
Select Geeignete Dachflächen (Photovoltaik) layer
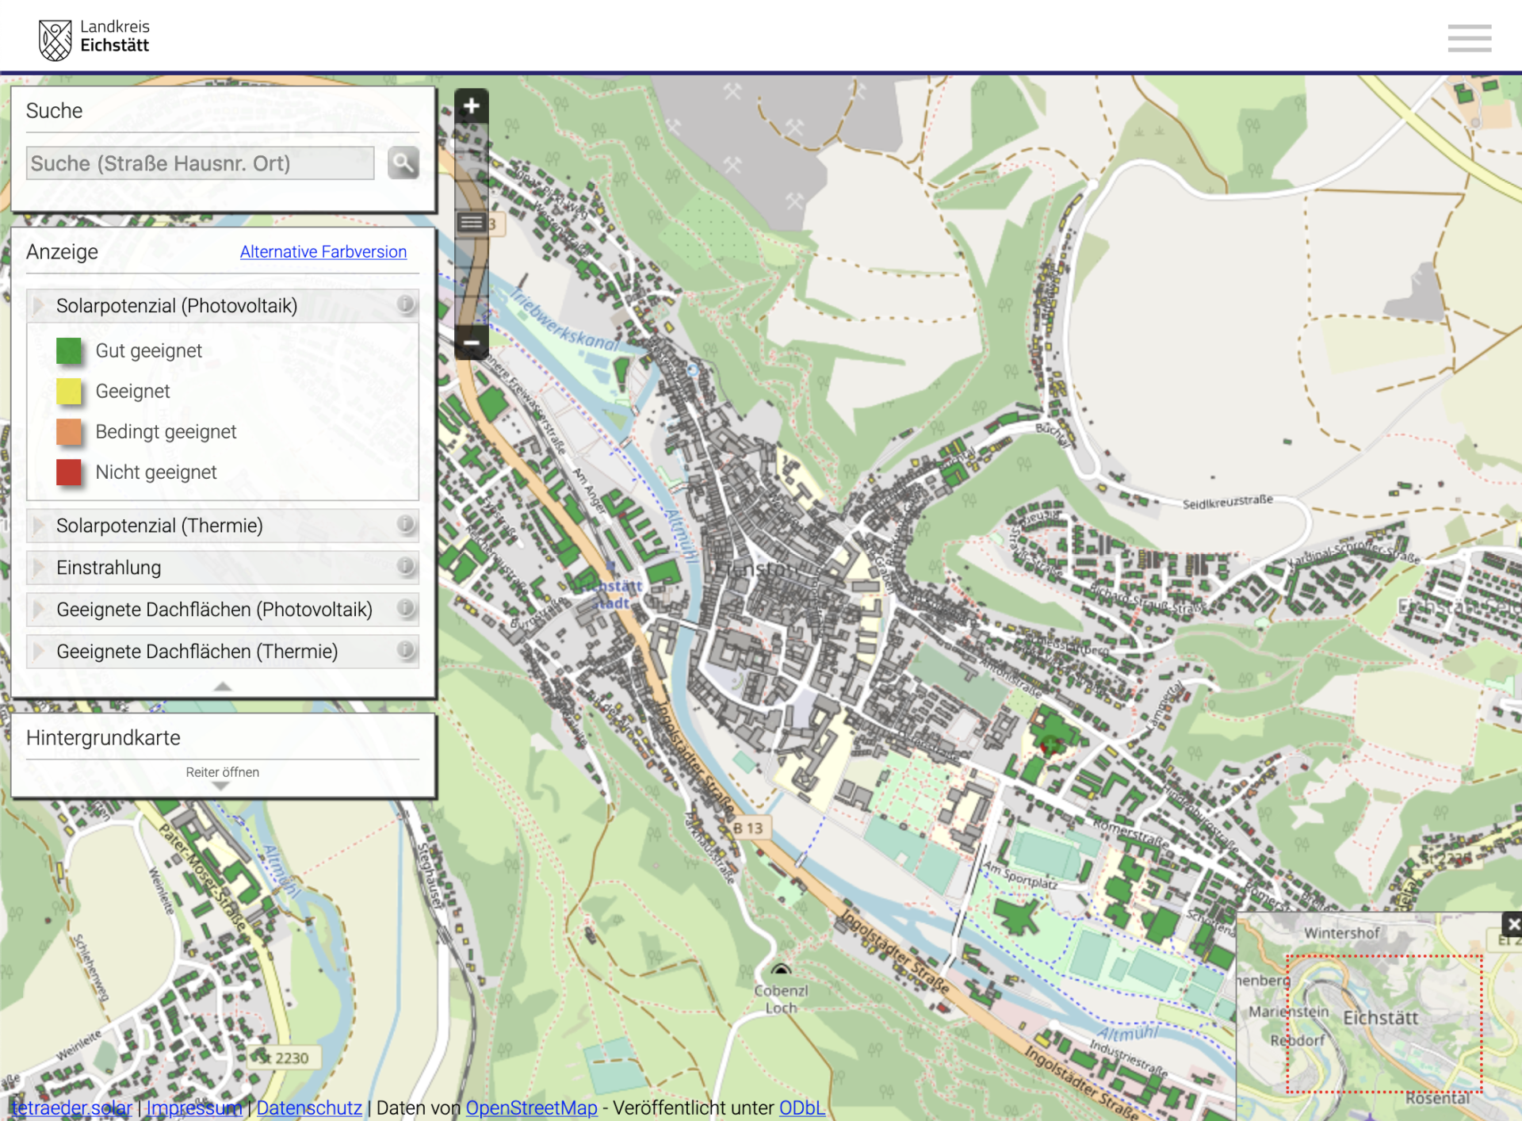point(214,610)
